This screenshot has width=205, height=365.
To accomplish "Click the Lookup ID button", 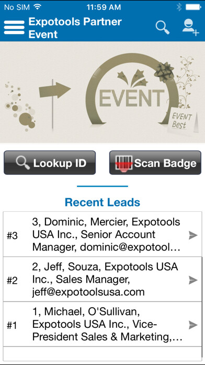I will click(x=50, y=163).
